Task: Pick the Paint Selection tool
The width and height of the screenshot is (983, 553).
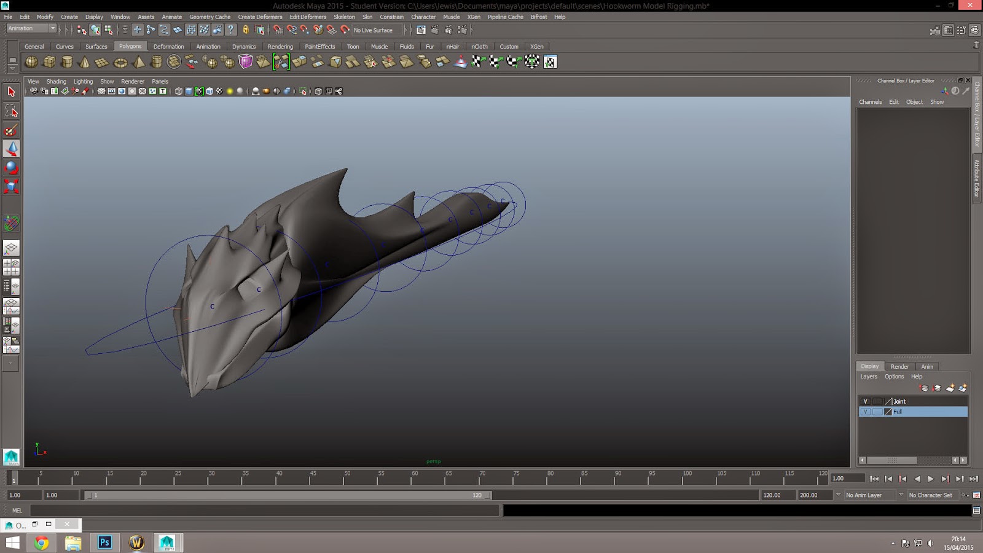Action: tap(11, 130)
